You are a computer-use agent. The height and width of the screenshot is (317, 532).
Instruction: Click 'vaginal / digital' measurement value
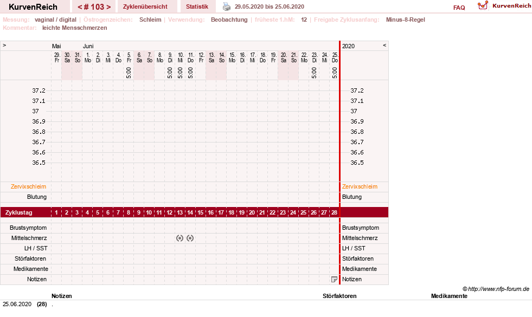(56, 20)
